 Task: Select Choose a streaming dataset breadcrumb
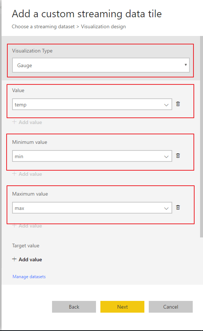(x=43, y=26)
